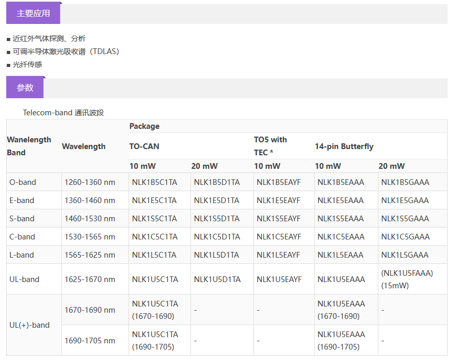Select the NLK1S5EAYF part number cell
470x361 pixels.
[278, 219]
